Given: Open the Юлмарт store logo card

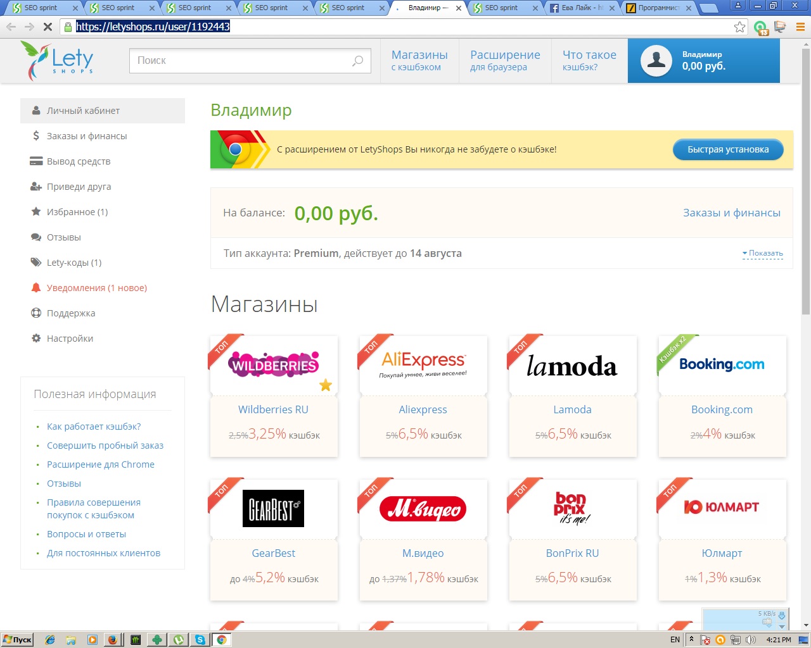Looking at the screenshot, I should tap(722, 509).
